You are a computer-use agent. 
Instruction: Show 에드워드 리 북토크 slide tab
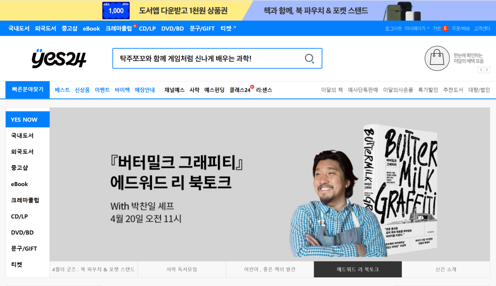[x=358, y=269]
